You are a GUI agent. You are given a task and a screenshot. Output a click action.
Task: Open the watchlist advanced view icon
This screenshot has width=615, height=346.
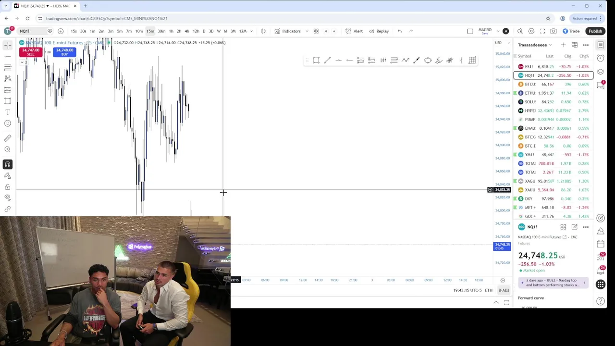pos(575,45)
